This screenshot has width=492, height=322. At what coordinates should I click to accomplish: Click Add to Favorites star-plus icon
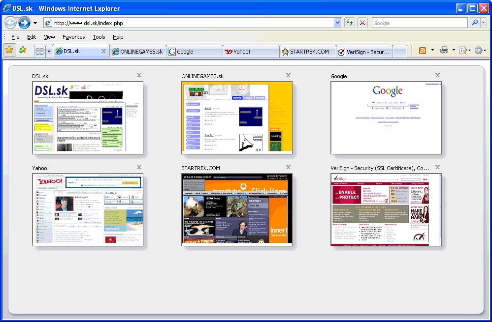point(22,50)
